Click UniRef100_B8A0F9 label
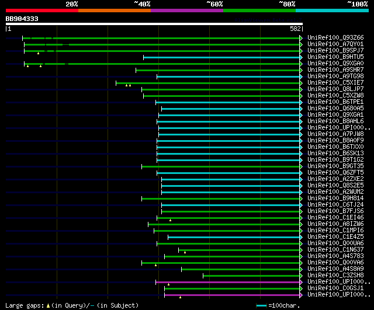 click(x=335, y=141)
